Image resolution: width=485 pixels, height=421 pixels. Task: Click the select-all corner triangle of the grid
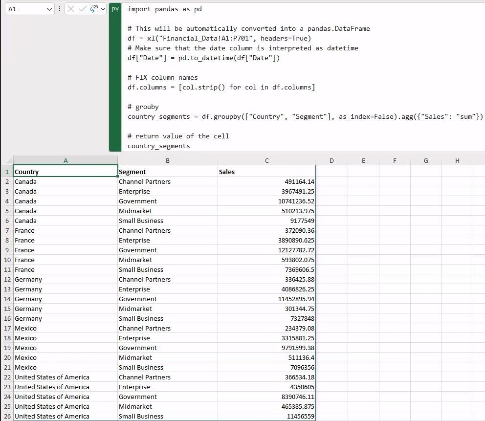9,160
